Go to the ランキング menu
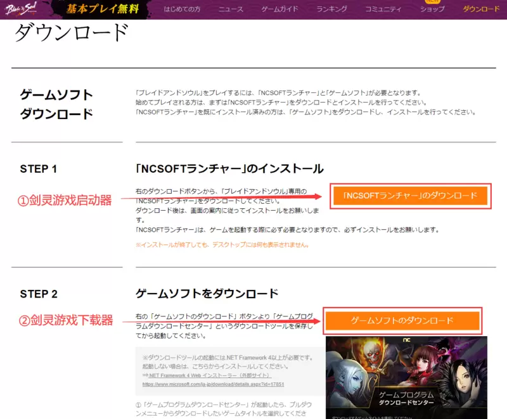 331,9
